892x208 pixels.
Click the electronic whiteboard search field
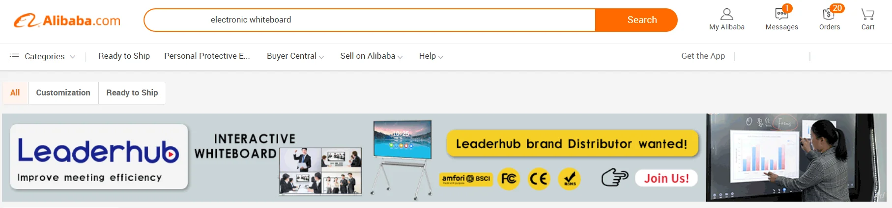(370, 20)
